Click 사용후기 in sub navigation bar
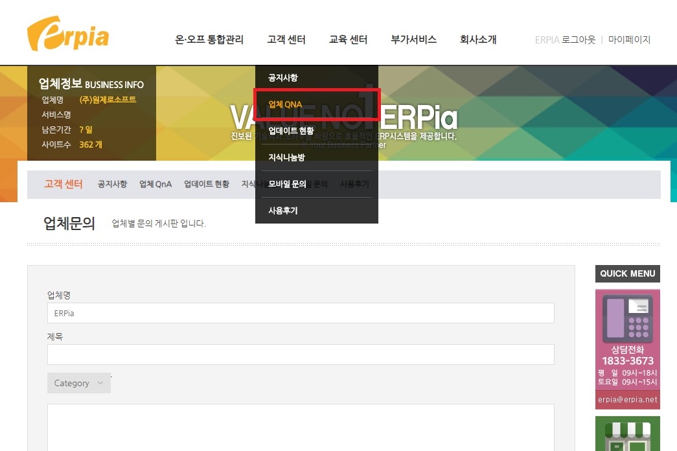This screenshot has width=677, height=451. coord(354,184)
